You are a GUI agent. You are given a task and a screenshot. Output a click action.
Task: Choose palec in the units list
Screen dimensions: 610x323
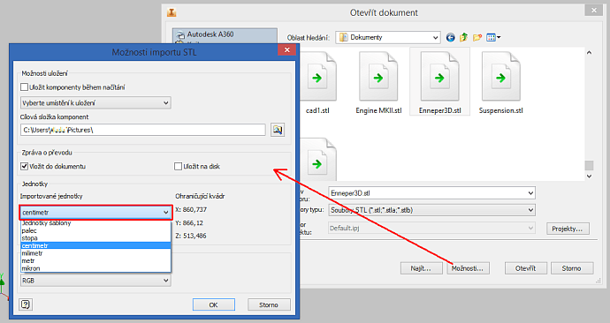[x=95, y=230]
